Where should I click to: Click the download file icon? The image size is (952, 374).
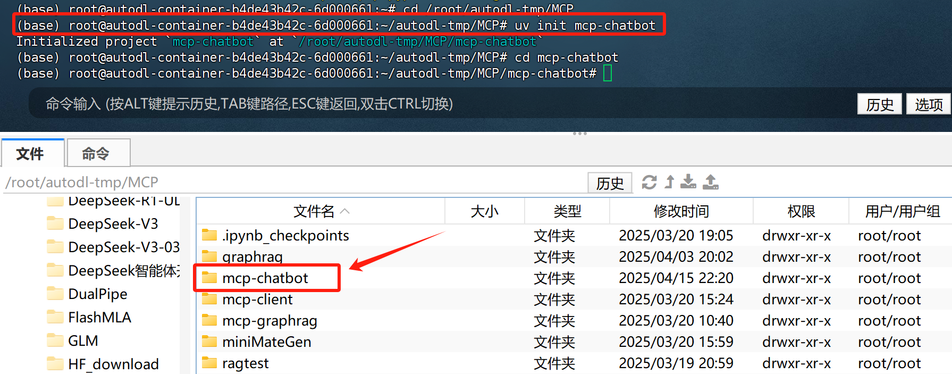(x=688, y=182)
